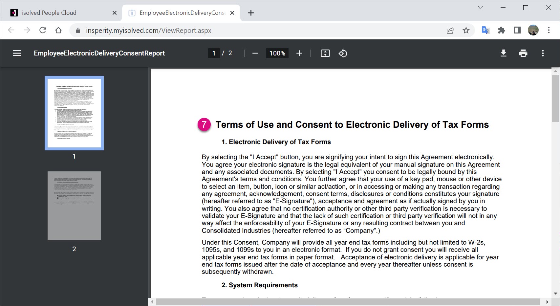Click the page number input field
The height and width of the screenshot is (306, 560).
[214, 53]
